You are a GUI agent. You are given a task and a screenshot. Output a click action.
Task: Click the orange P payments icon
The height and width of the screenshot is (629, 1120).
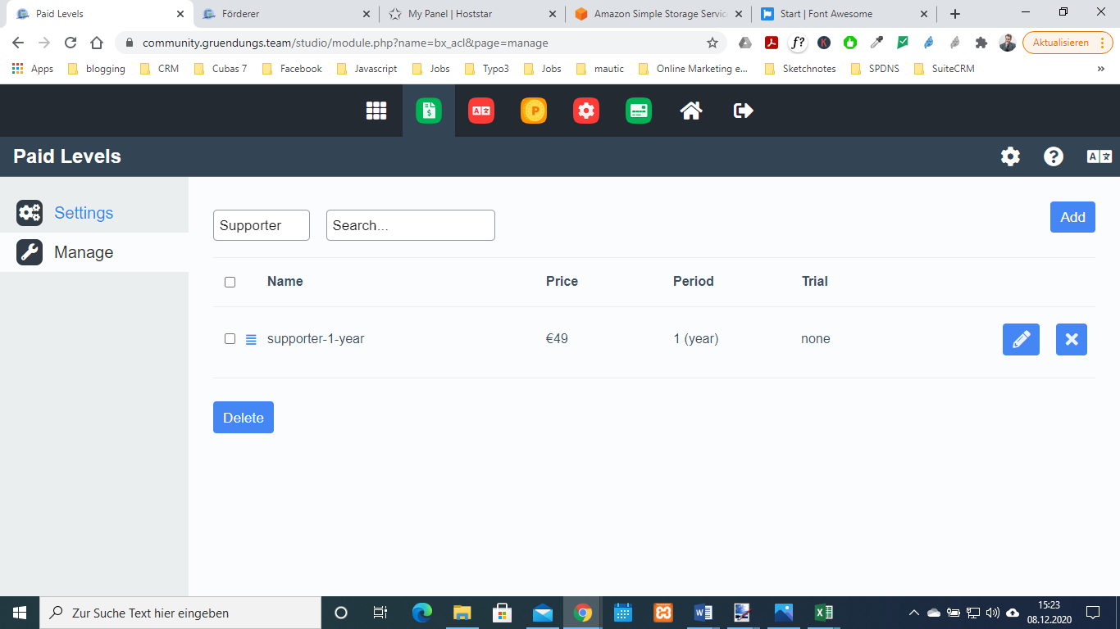click(534, 111)
